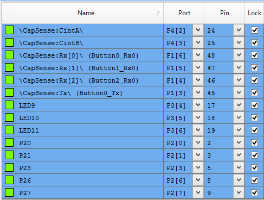The height and width of the screenshot is (200, 264).
Task: Click green square beside LED11
Action: pos(9,130)
